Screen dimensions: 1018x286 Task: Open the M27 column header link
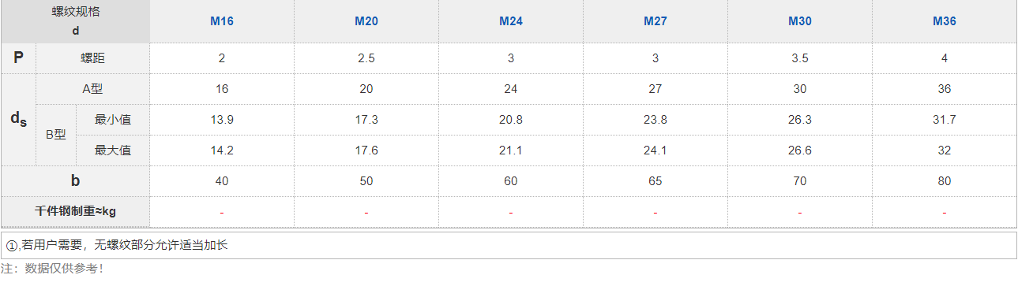pos(655,21)
